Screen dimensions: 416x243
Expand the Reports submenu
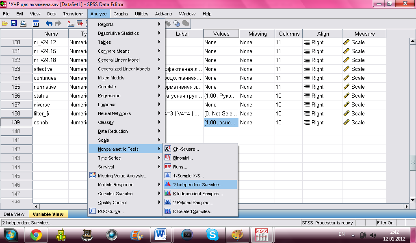126,24
